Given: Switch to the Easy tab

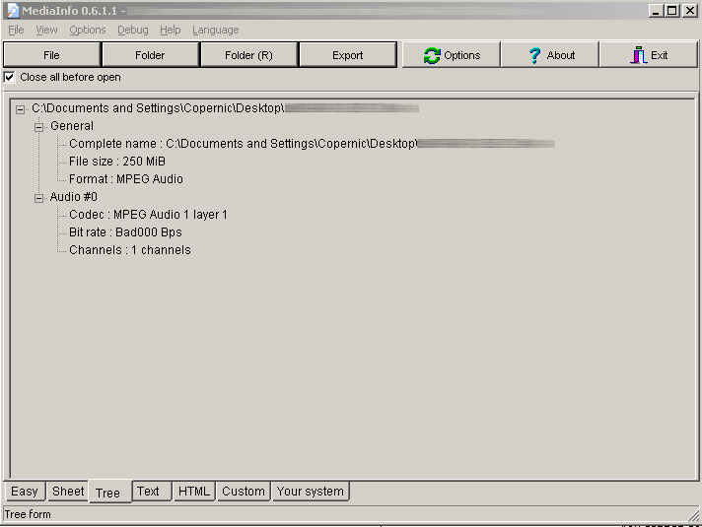Looking at the screenshot, I should click(25, 492).
